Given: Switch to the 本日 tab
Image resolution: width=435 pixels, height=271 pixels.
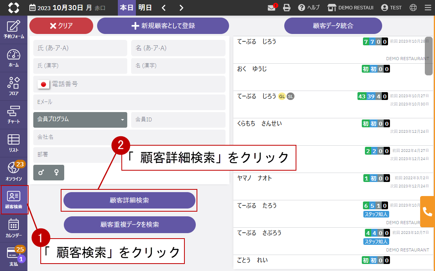Looking at the screenshot, I should point(127,8).
